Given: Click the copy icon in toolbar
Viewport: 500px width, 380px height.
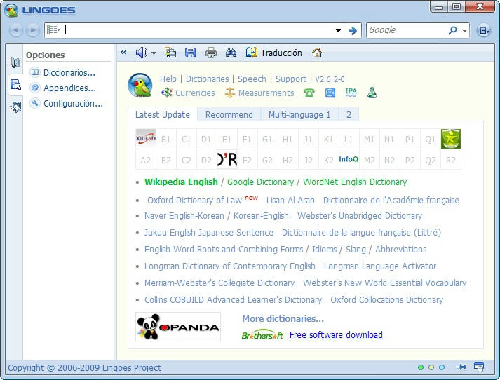Looking at the screenshot, I should [170, 53].
